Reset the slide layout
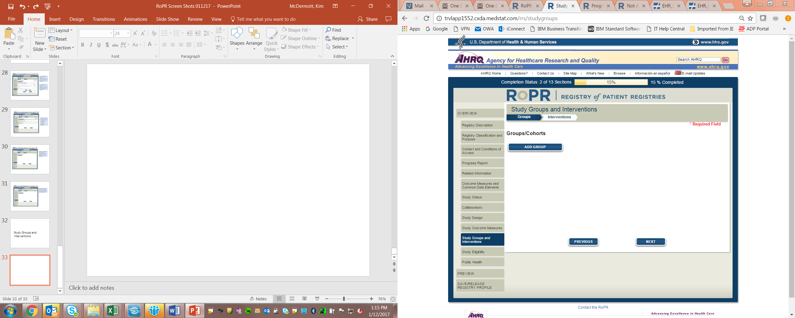This screenshot has width=795, height=318. point(58,39)
